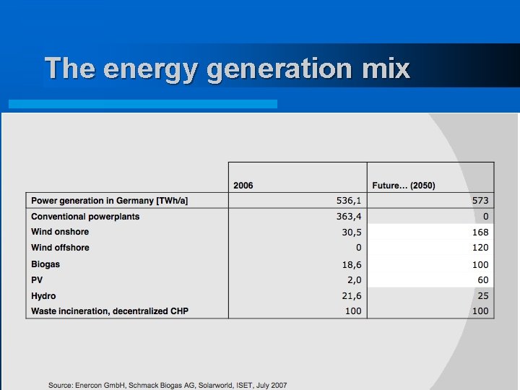
Task: Click the 2,0 PV value
Action: pos(355,280)
